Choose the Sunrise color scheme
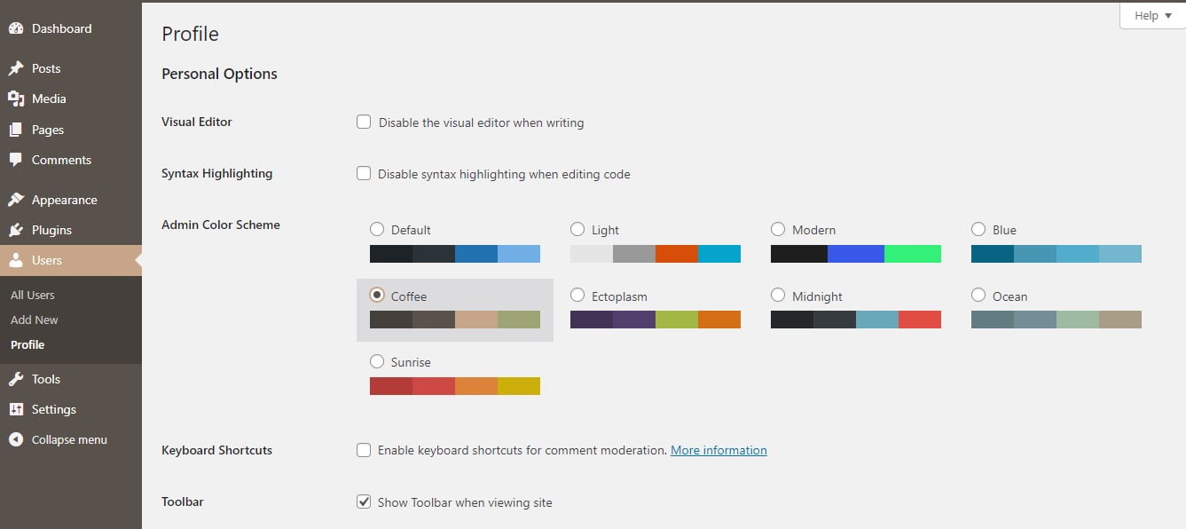The height and width of the screenshot is (529, 1186). pos(377,361)
